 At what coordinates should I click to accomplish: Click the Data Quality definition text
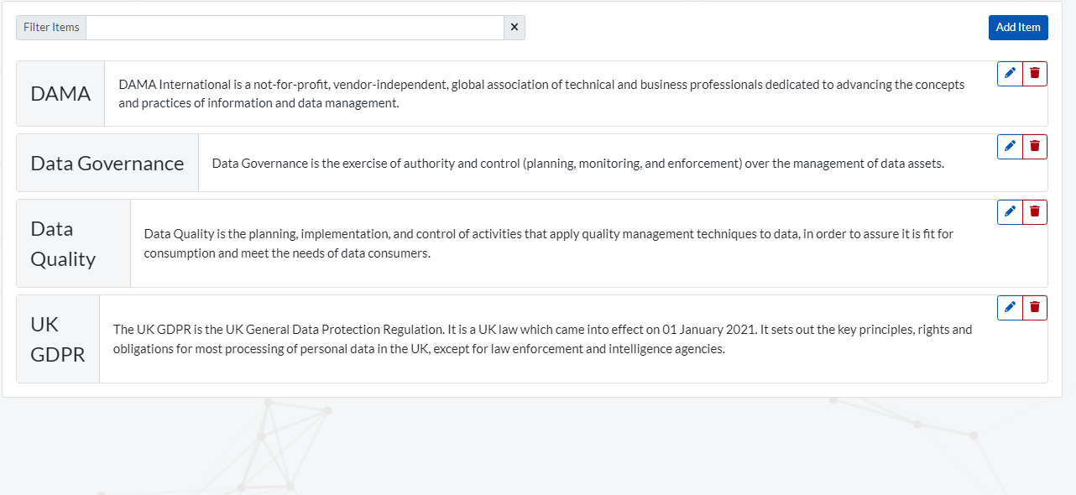548,243
